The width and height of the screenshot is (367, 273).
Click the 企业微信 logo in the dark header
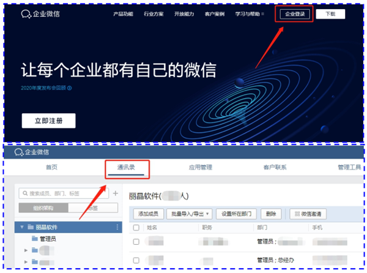(40, 14)
